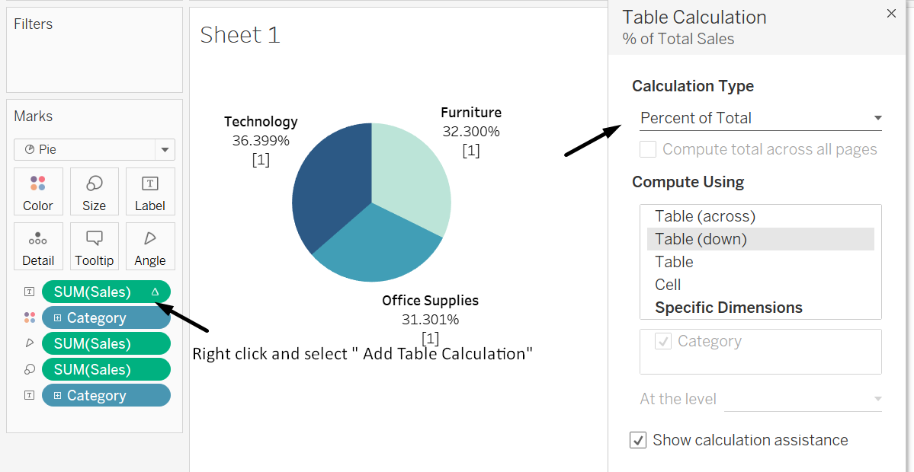
Task: Select Table (across) in Compute Using
Action: click(x=705, y=216)
